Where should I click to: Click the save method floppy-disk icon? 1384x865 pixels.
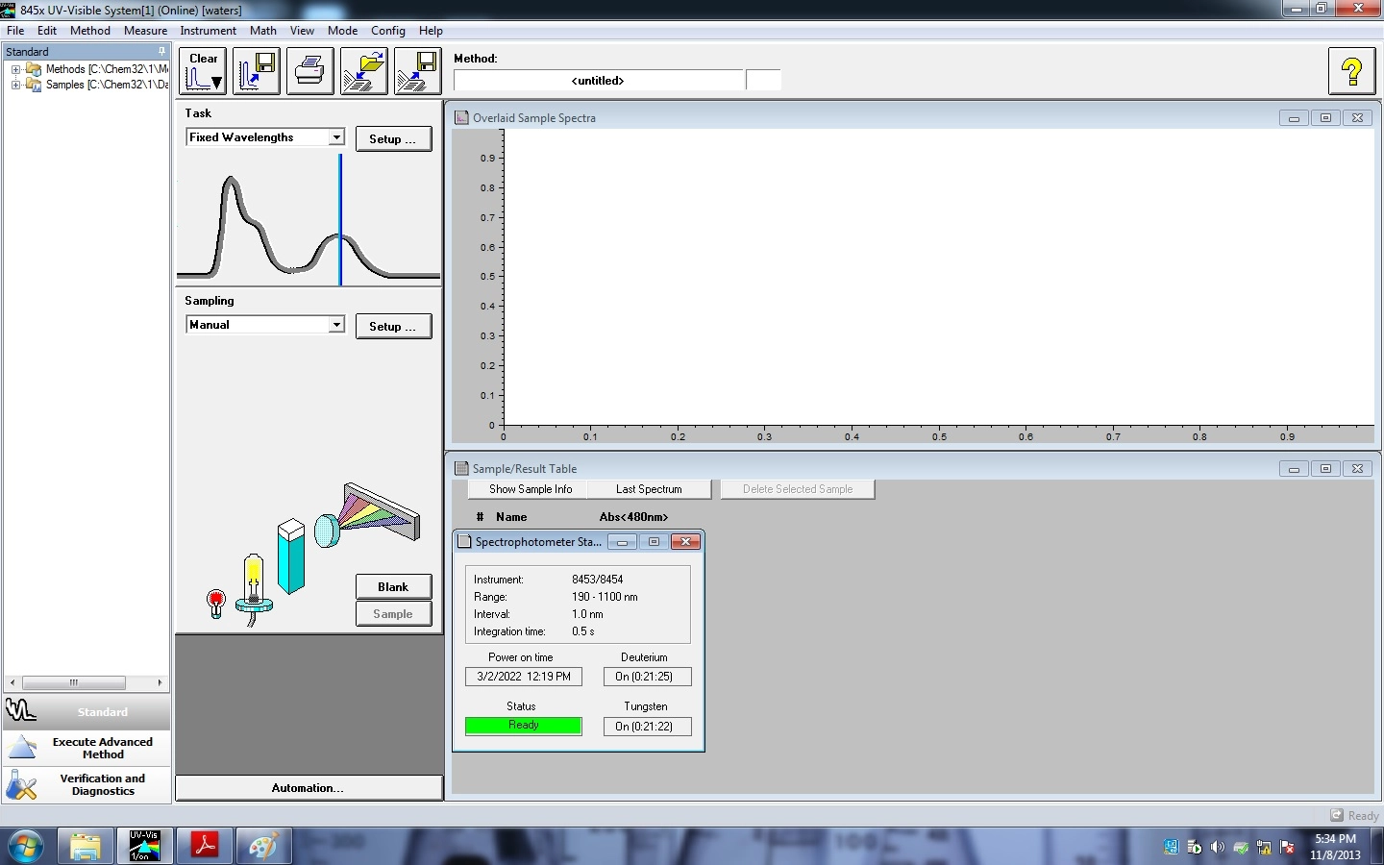[256, 71]
